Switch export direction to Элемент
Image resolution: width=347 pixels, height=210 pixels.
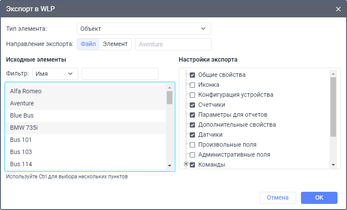tap(115, 44)
